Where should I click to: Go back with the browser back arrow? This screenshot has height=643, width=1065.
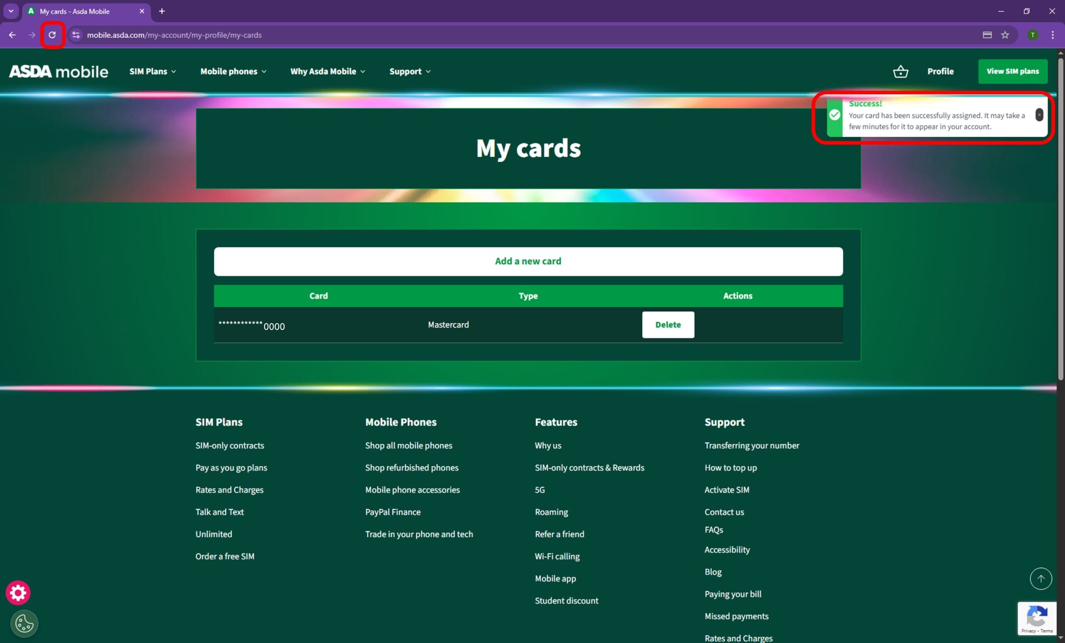[x=12, y=35]
